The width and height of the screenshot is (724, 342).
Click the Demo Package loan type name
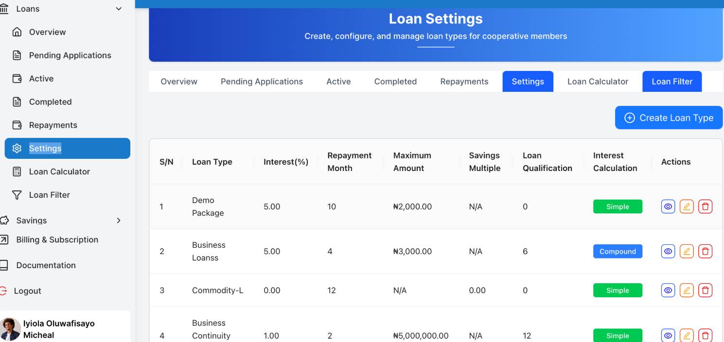pos(208,206)
